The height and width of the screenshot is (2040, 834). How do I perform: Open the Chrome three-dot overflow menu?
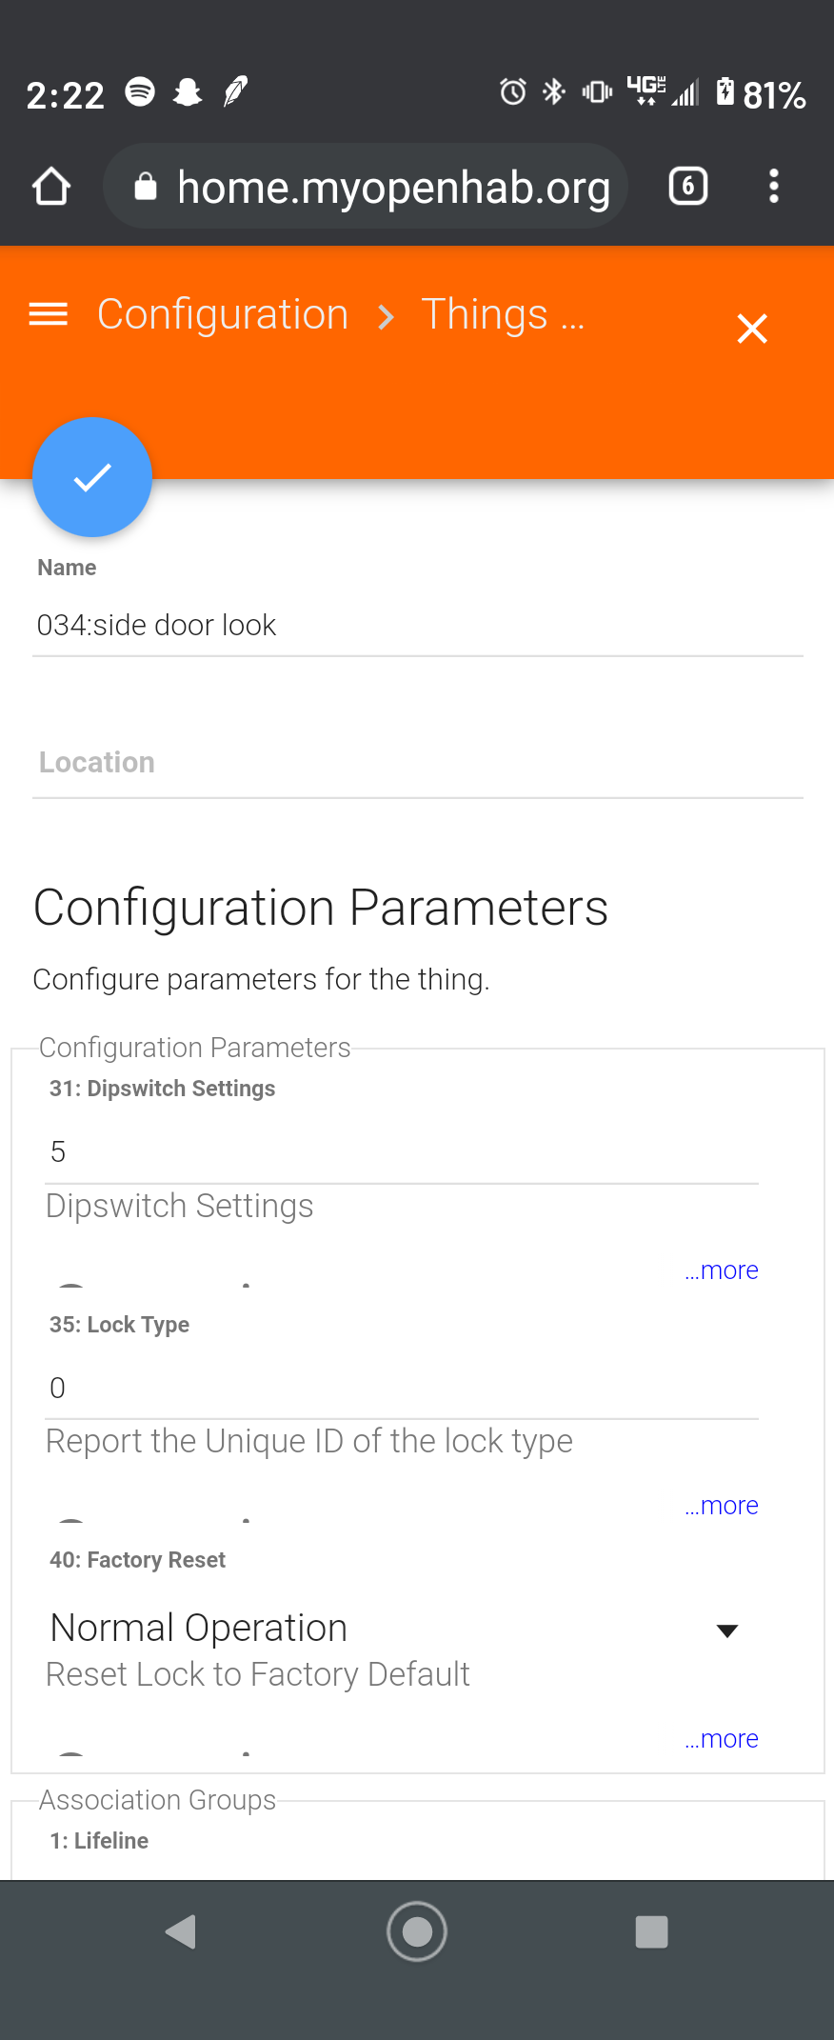(774, 187)
